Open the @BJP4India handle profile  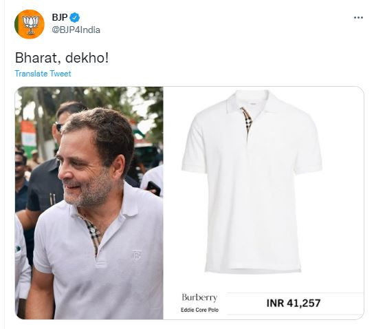[x=76, y=30]
